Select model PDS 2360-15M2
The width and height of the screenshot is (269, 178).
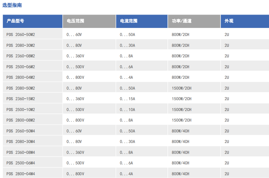click(21, 99)
